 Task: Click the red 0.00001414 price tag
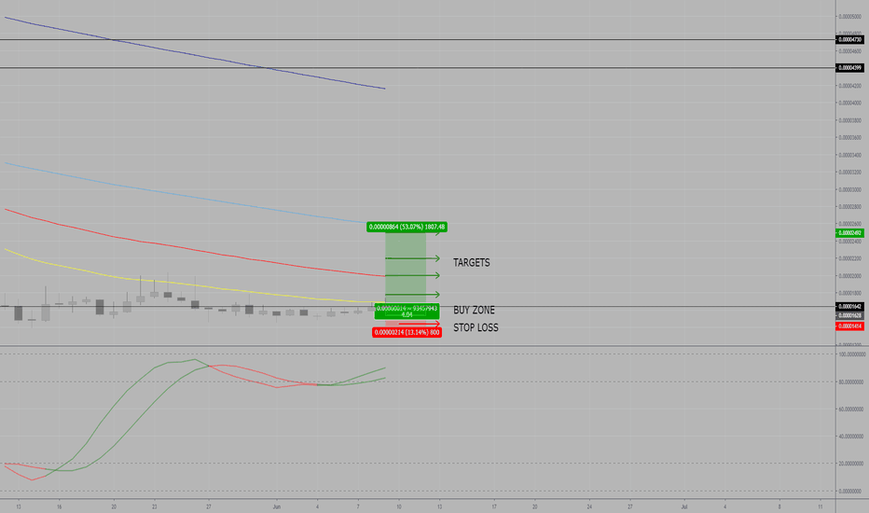point(849,326)
